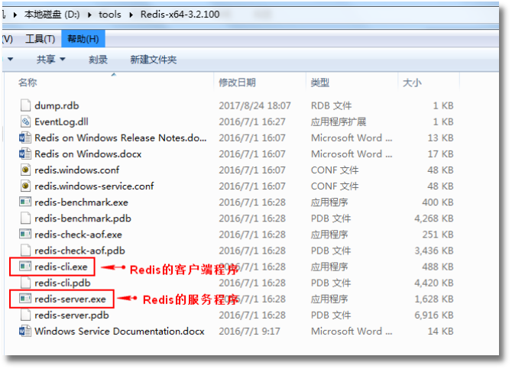Click 应用程序扩展 type cell
The width and height of the screenshot is (512, 369).
[339, 121]
